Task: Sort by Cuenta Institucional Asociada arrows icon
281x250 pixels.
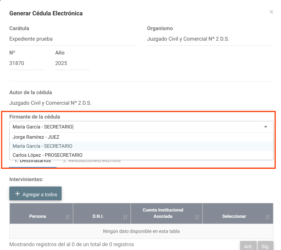Action: [197, 217]
